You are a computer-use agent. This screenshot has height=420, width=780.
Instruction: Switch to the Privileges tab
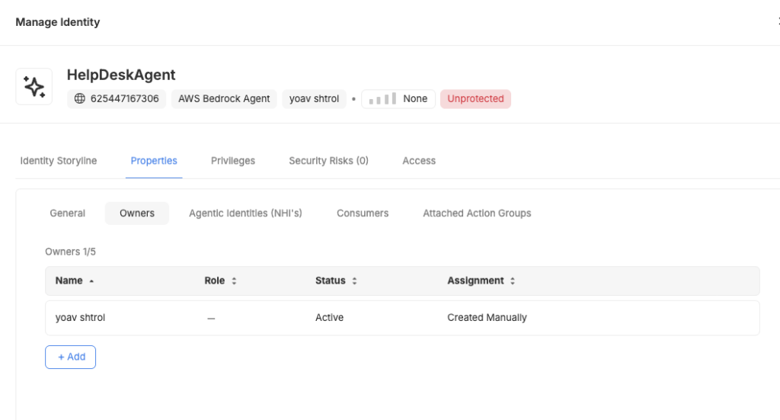click(x=233, y=161)
